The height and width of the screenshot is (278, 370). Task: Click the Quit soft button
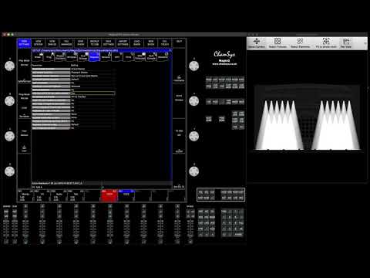tap(179, 43)
